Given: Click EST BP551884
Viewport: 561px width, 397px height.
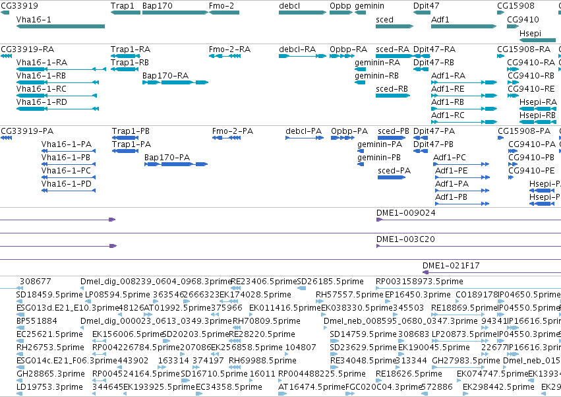Looking at the screenshot, I should (20, 328).
